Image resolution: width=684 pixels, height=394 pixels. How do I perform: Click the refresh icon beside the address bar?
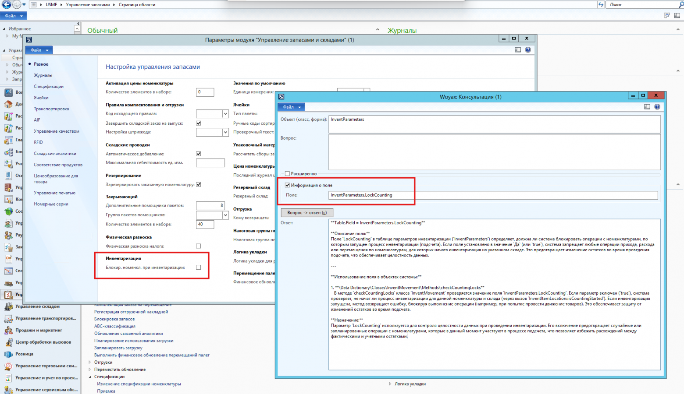click(x=601, y=5)
